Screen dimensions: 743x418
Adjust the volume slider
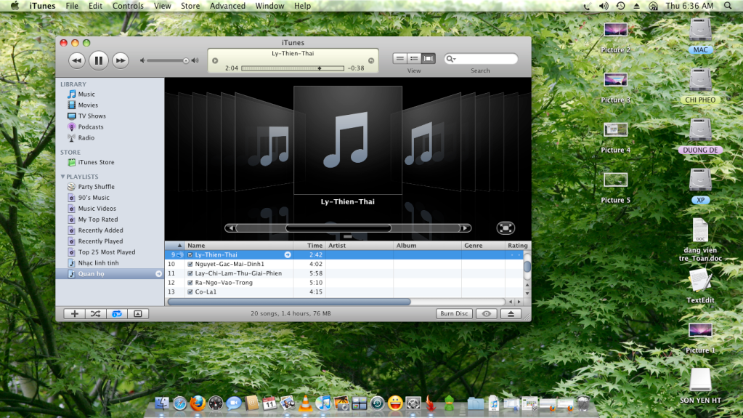coord(186,61)
